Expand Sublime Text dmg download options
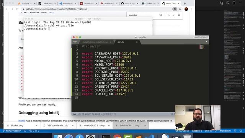Screen dimensions: 245x138 pos(145,125)
